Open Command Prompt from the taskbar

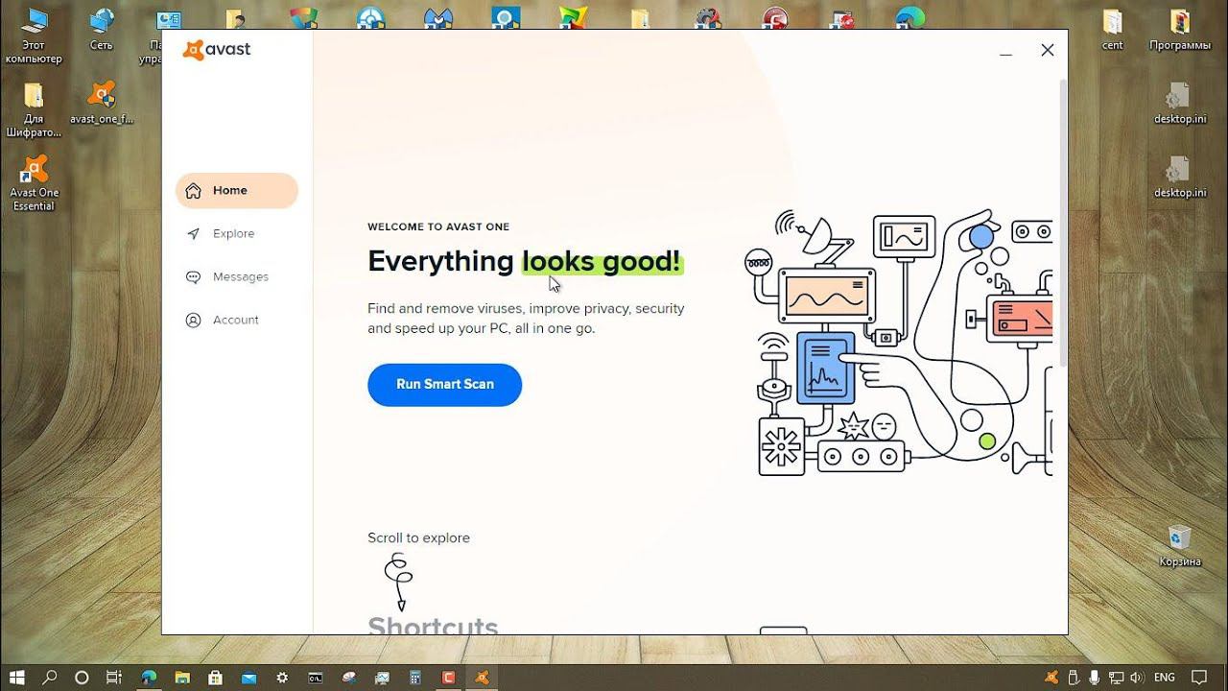click(x=316, y=678)
